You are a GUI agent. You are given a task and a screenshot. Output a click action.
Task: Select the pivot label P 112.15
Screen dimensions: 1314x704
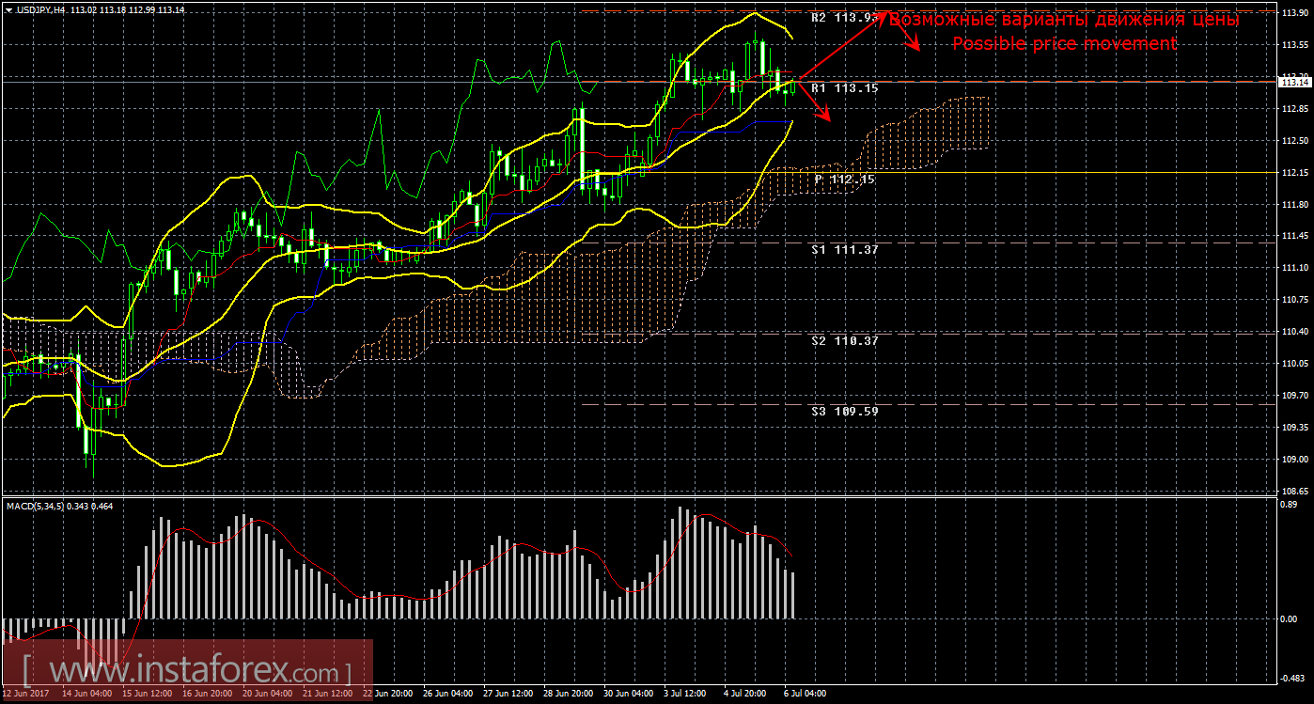tap(845, 179)
